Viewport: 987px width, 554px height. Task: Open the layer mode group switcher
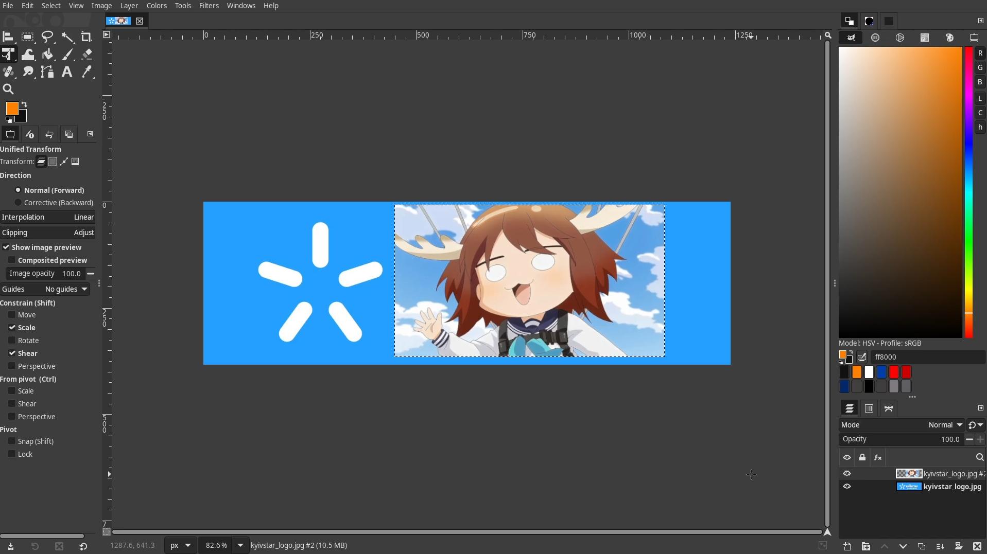[976, 425]
